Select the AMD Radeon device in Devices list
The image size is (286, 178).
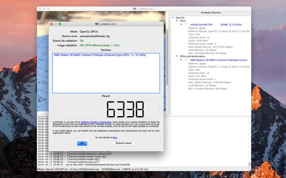(100, 55)
